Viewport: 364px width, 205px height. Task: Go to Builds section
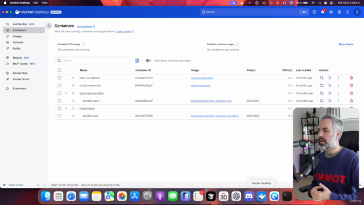(x=24, y=48)
